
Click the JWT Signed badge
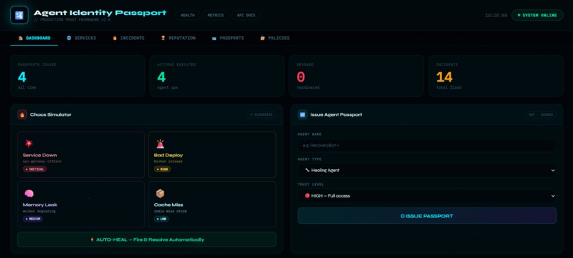(x=541, y=114)
